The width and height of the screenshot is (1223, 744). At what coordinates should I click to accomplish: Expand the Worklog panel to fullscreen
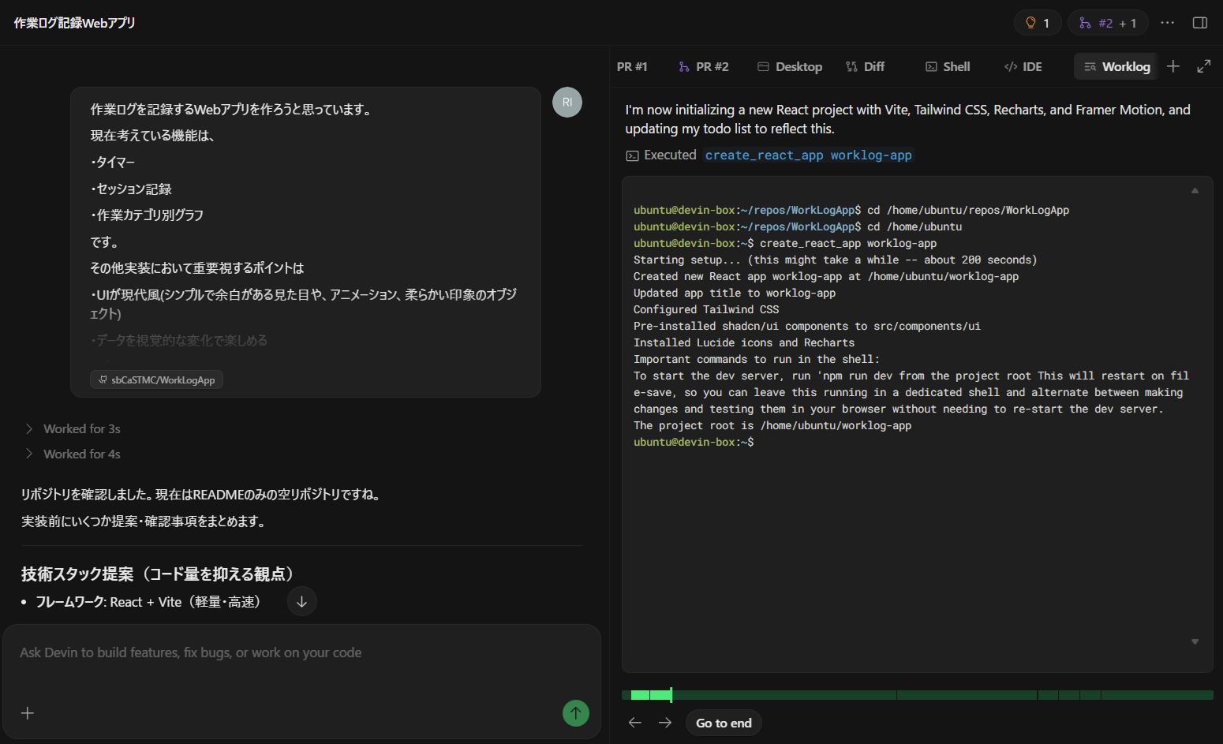(x=1203, y=66)
